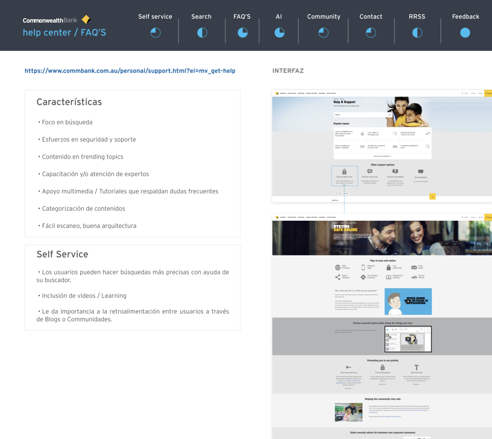The width and height of the screenshot is (492, 439).
Task: Click the Our privacy policy lock icon
Action: (382, 367)
